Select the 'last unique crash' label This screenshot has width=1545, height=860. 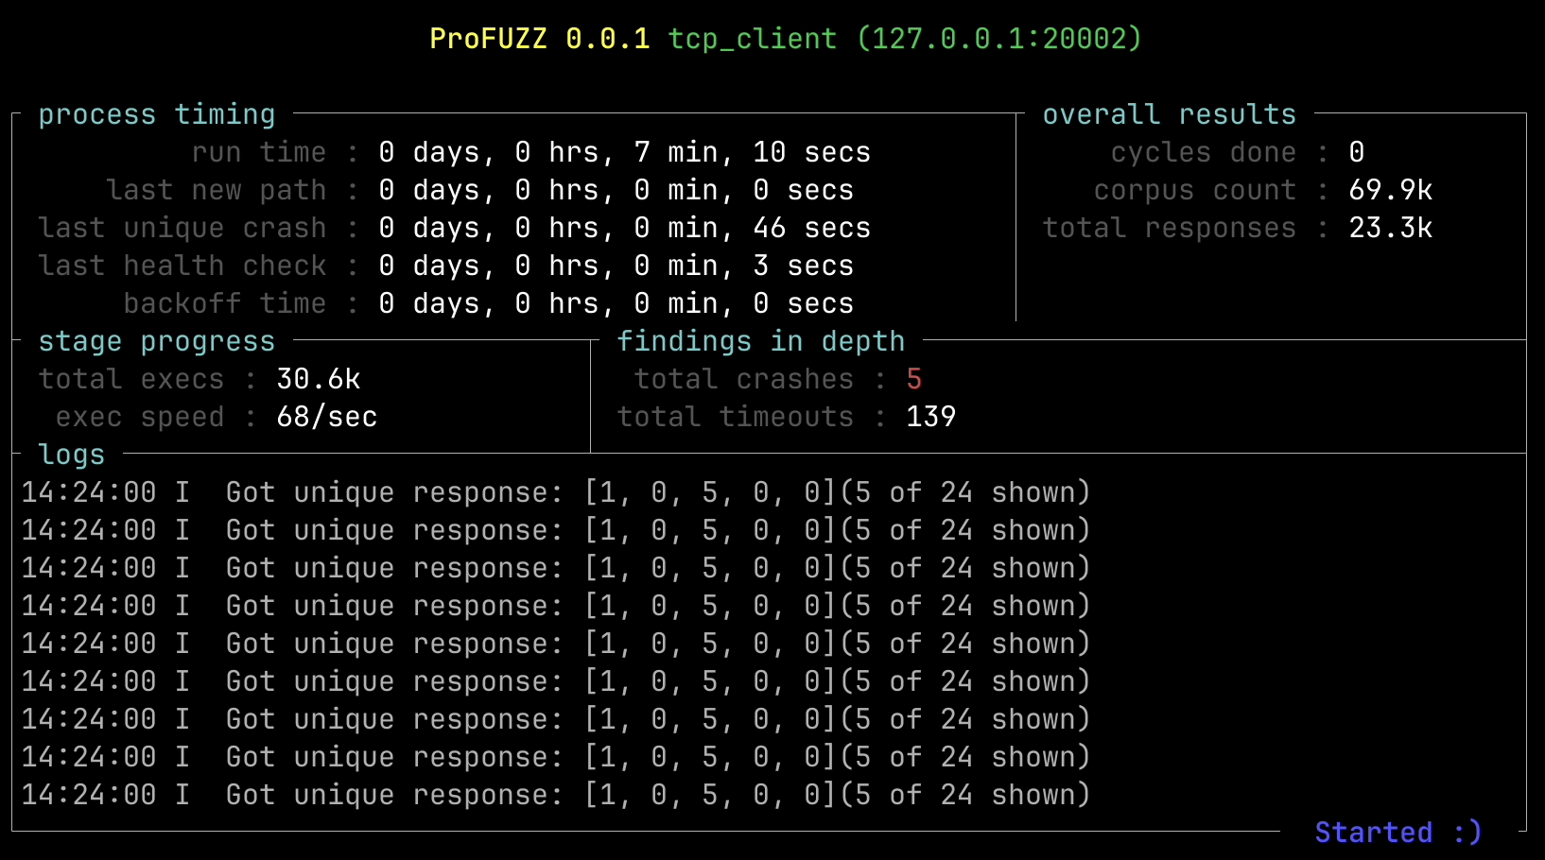coord(182,228)
